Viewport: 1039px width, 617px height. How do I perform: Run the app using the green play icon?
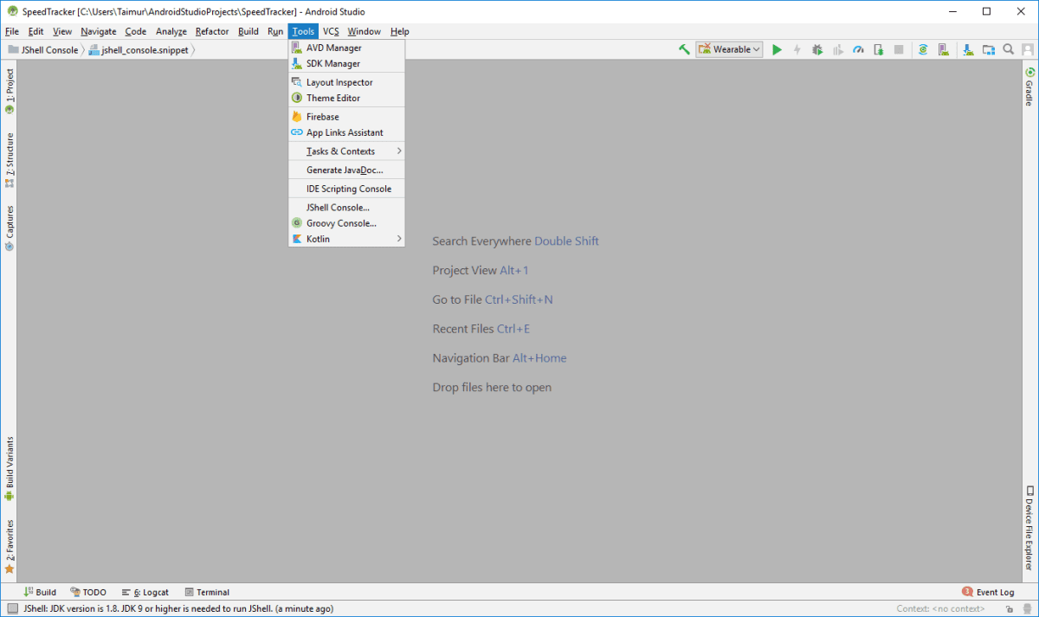tap(777, 49)
